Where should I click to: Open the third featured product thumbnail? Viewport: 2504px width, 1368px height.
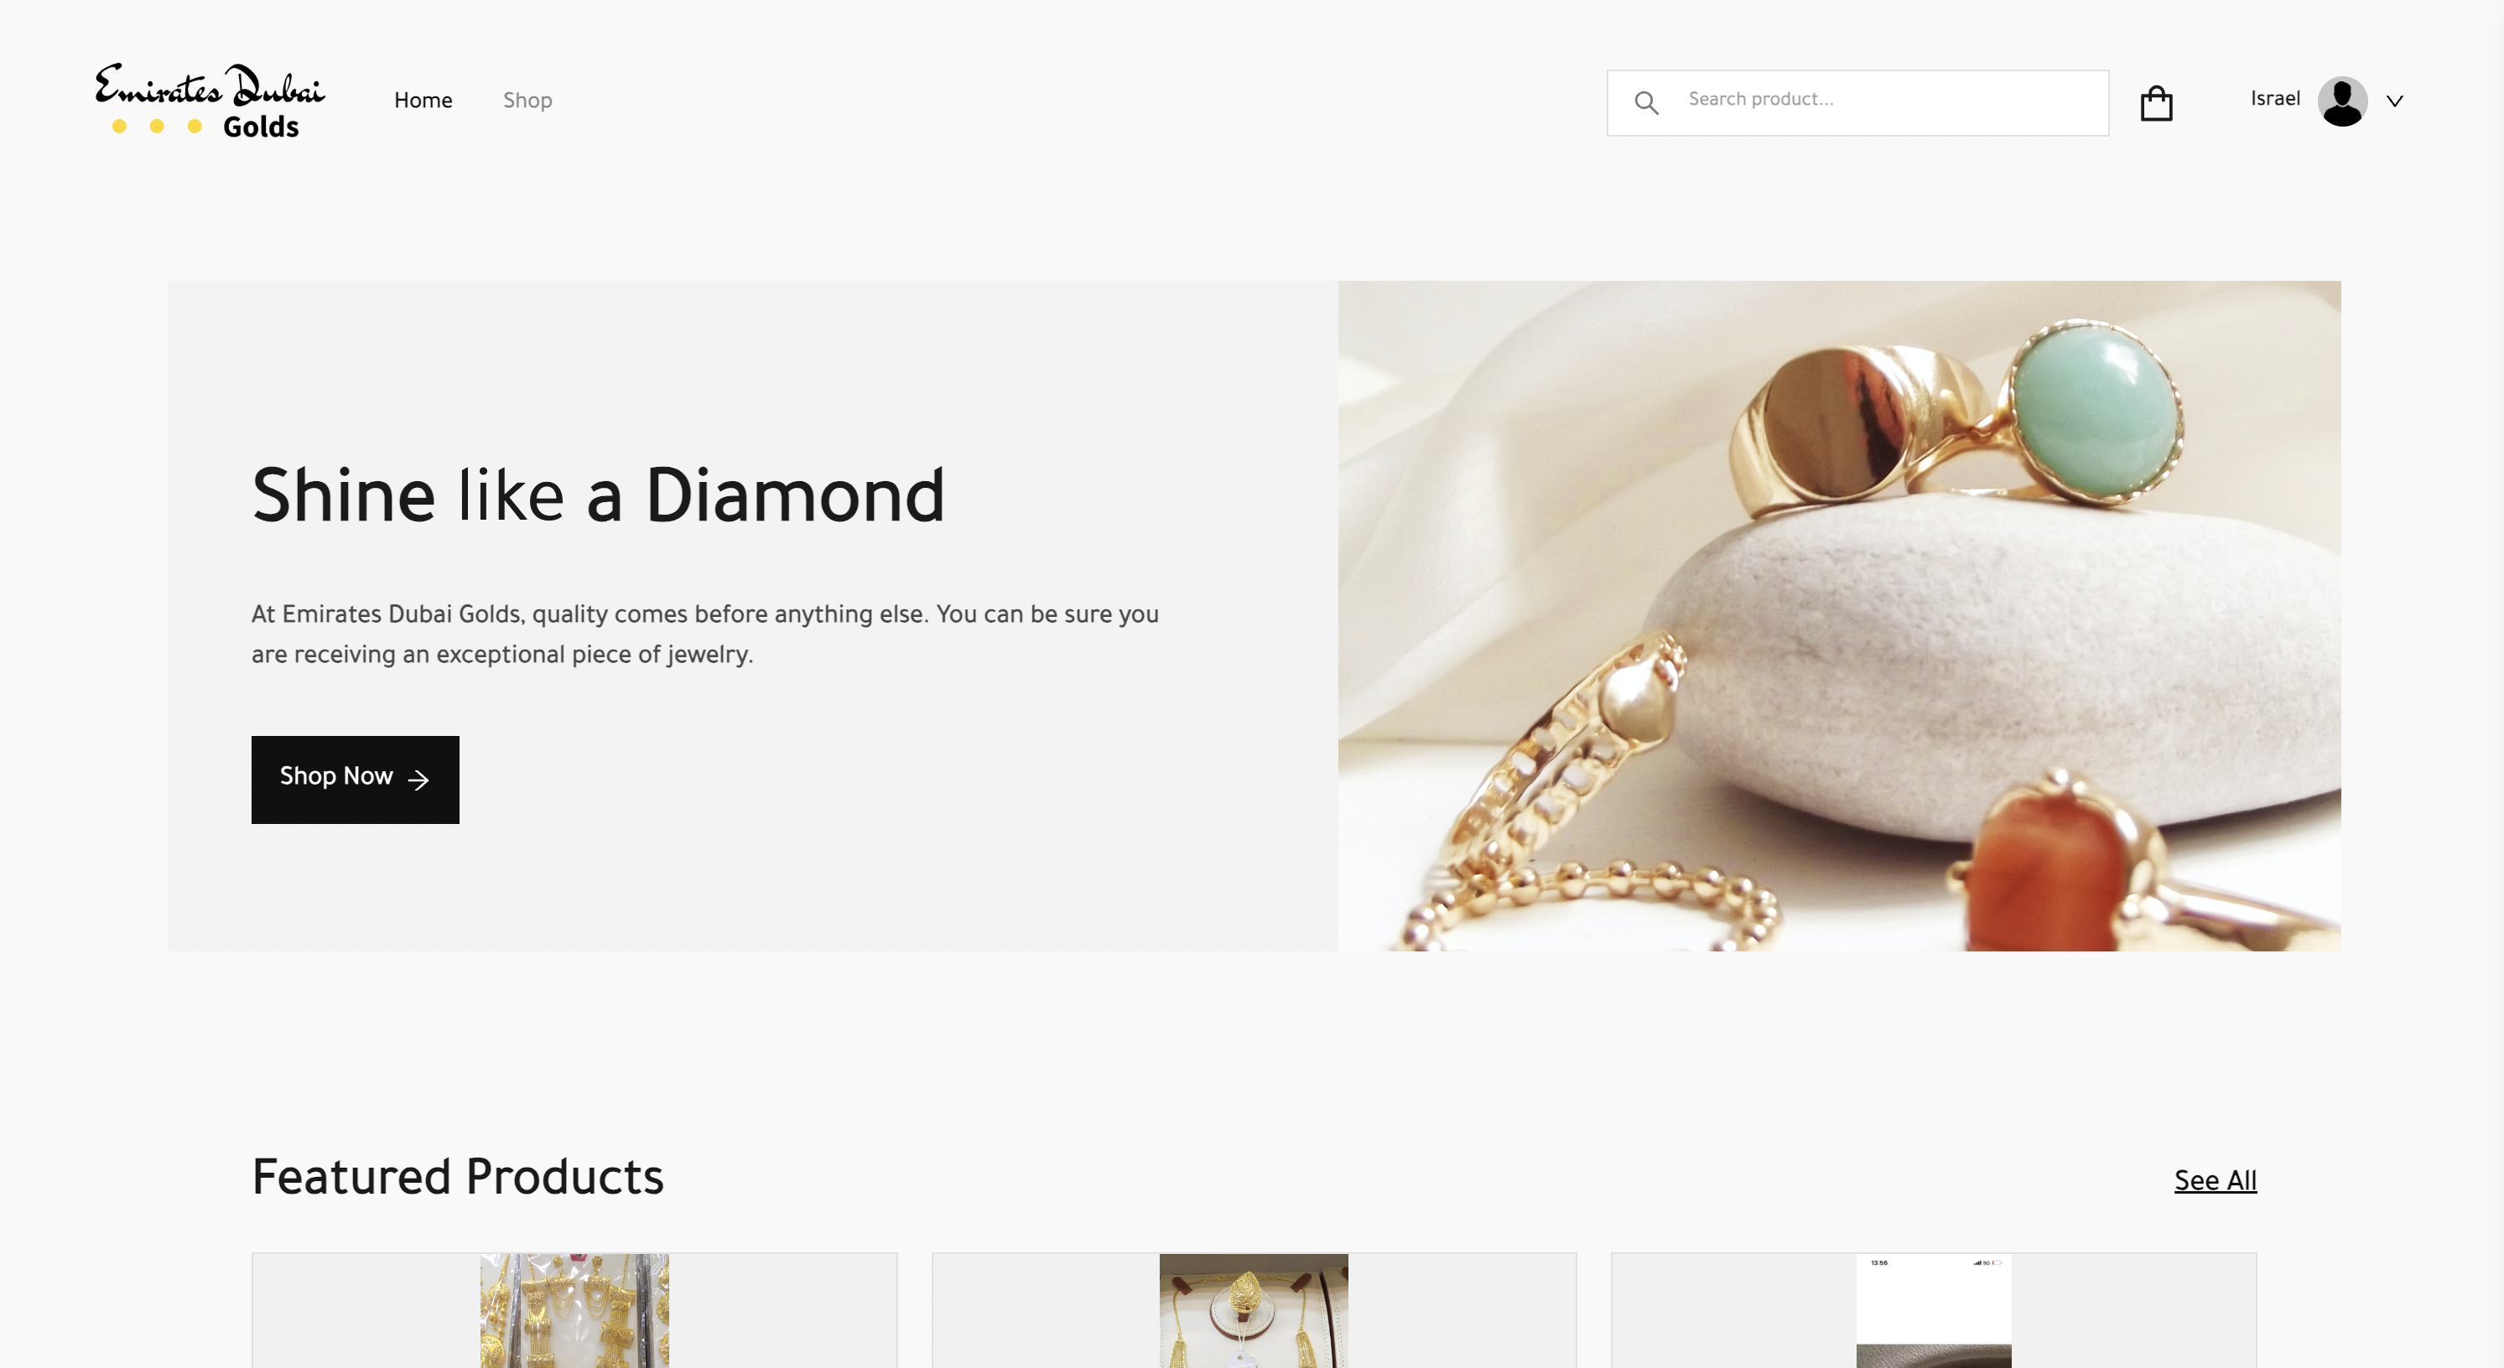tap(1932, 1311)
